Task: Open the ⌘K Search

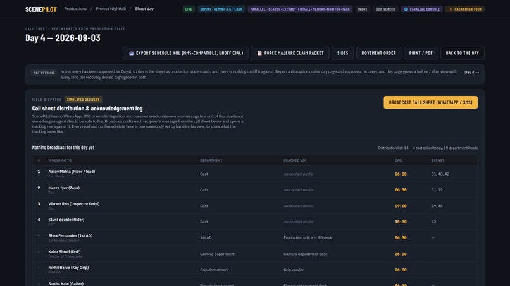Action: 385,9
